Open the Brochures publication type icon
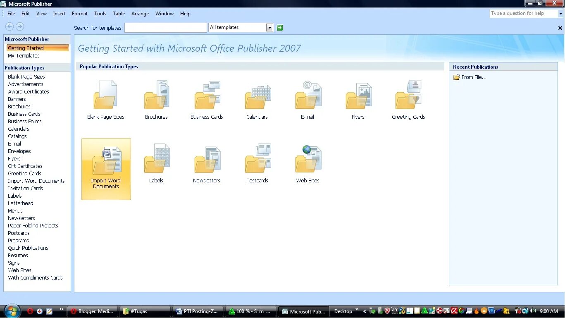Viewport: 565px width, 318px height. 156,97
